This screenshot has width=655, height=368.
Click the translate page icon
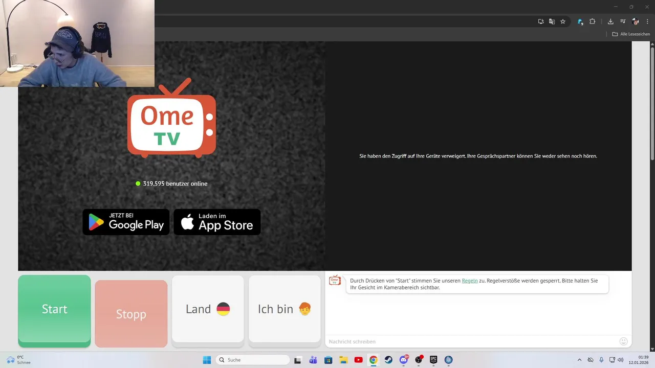[x=552, y=21]
